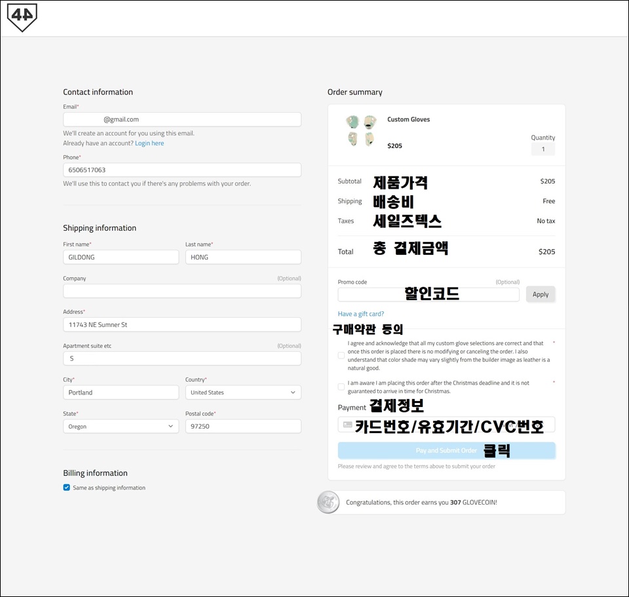Click the 307 GLOVECOIN congratulations message
The height and width of the screenshot is (597, 629).
421,503
